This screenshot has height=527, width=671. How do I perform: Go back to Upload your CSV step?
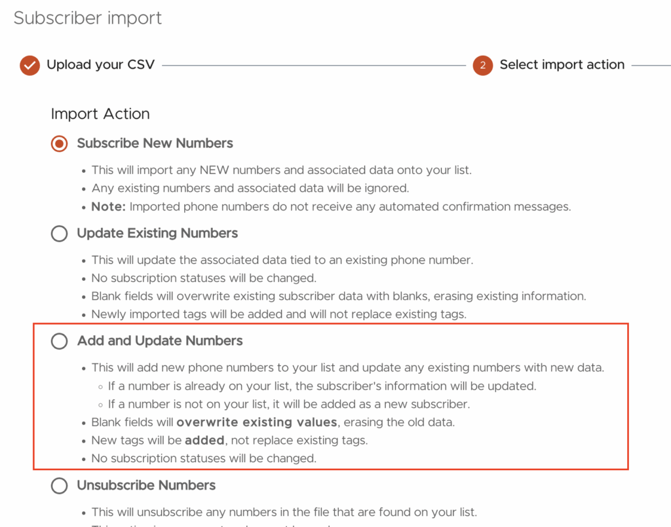100,65
